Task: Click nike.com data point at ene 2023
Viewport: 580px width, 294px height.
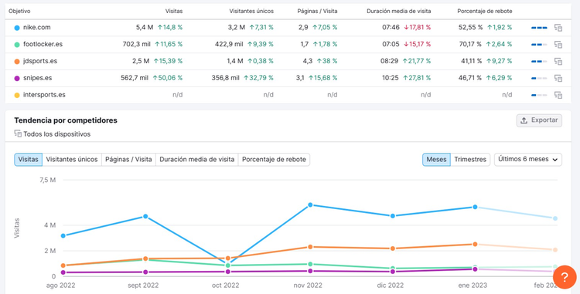Action: point(475,207)
